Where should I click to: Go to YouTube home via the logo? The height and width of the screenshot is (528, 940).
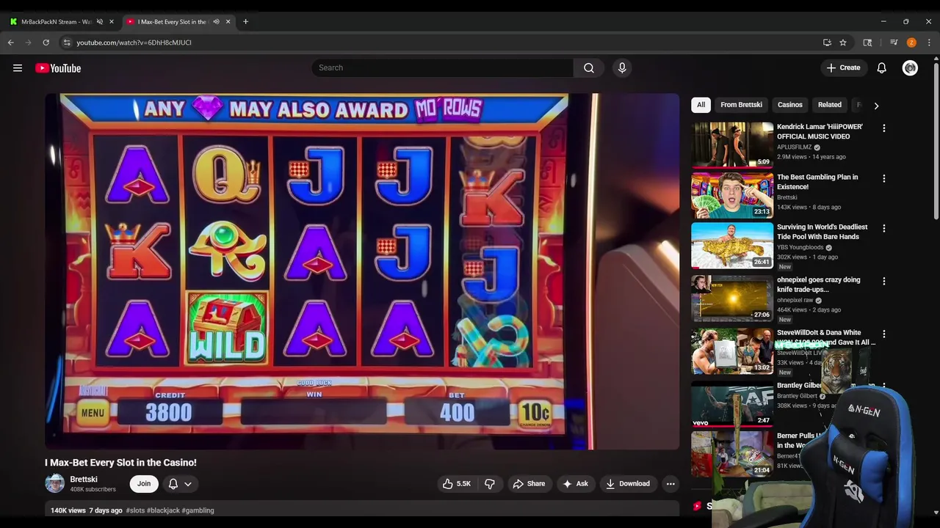[x=58, y=68]
